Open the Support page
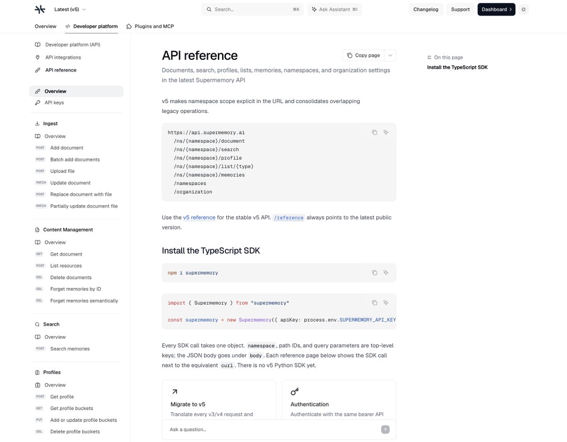Viewport: 567px width, 442px height. (x=460, y=9)
